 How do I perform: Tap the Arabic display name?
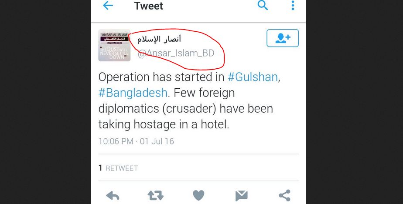[159, 39]
